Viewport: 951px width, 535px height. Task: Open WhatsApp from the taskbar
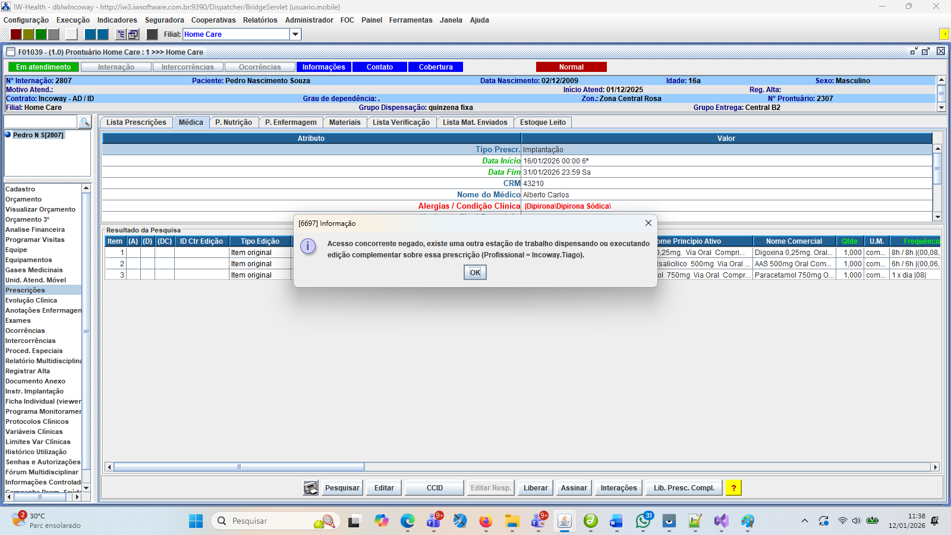click(643, 521)
